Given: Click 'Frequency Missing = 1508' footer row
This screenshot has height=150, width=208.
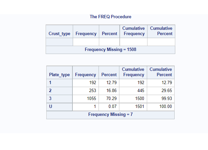Looking at the screenshot, I should click(x=110, y=50).
